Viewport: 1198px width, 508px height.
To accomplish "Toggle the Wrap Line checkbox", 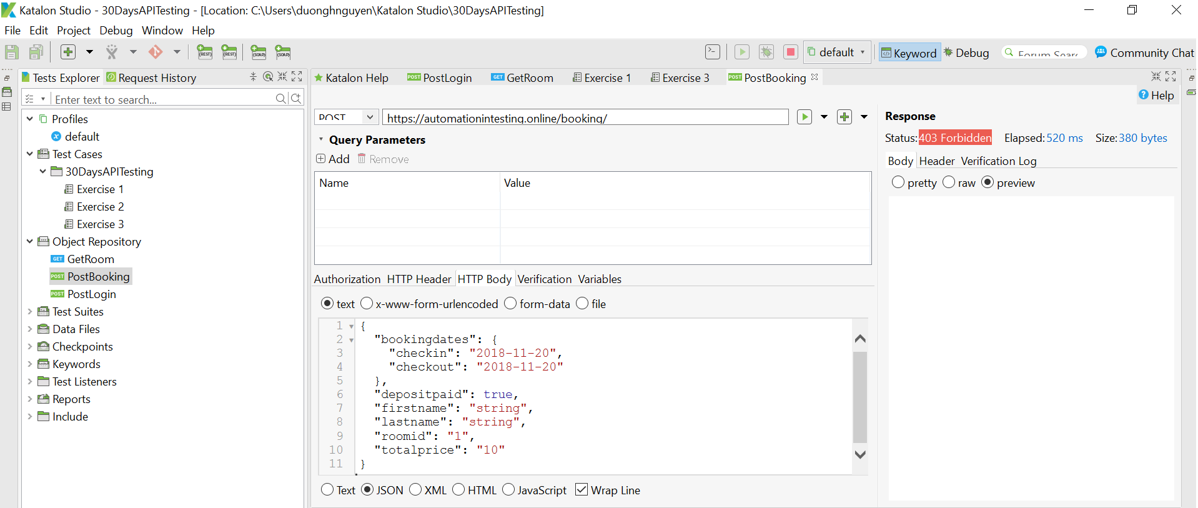I will click(582, 490).
